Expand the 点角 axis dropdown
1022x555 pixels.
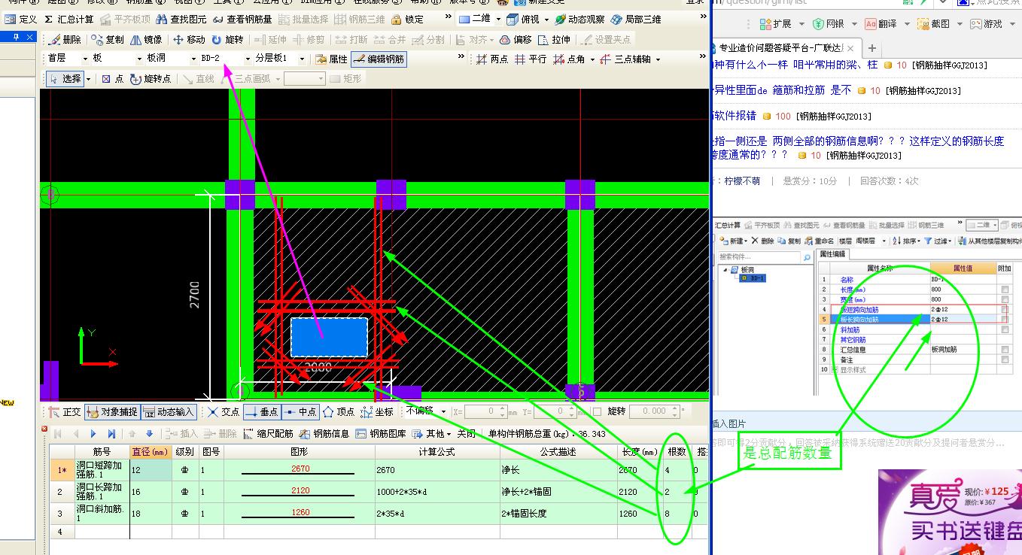click(x=592, y=59)
